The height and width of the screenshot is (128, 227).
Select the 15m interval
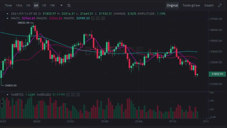[19, 5]
